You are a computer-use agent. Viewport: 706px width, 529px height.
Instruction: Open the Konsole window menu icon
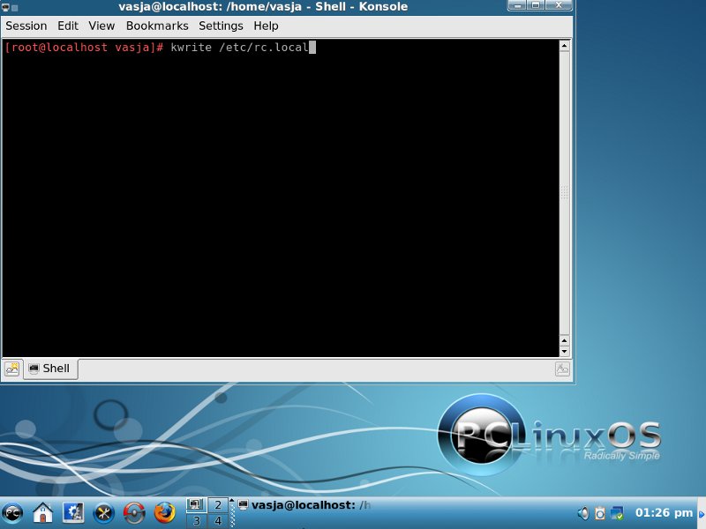pyautogui.click(x=6, y=7)
